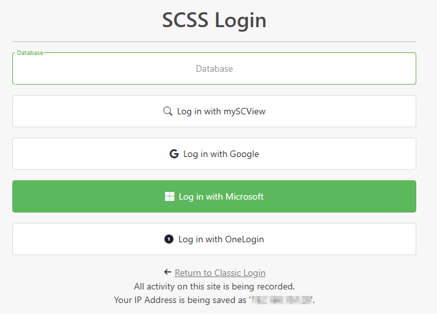Click the mySCView magnifier icon
437x314 pixels.
(x=168, y=111)
